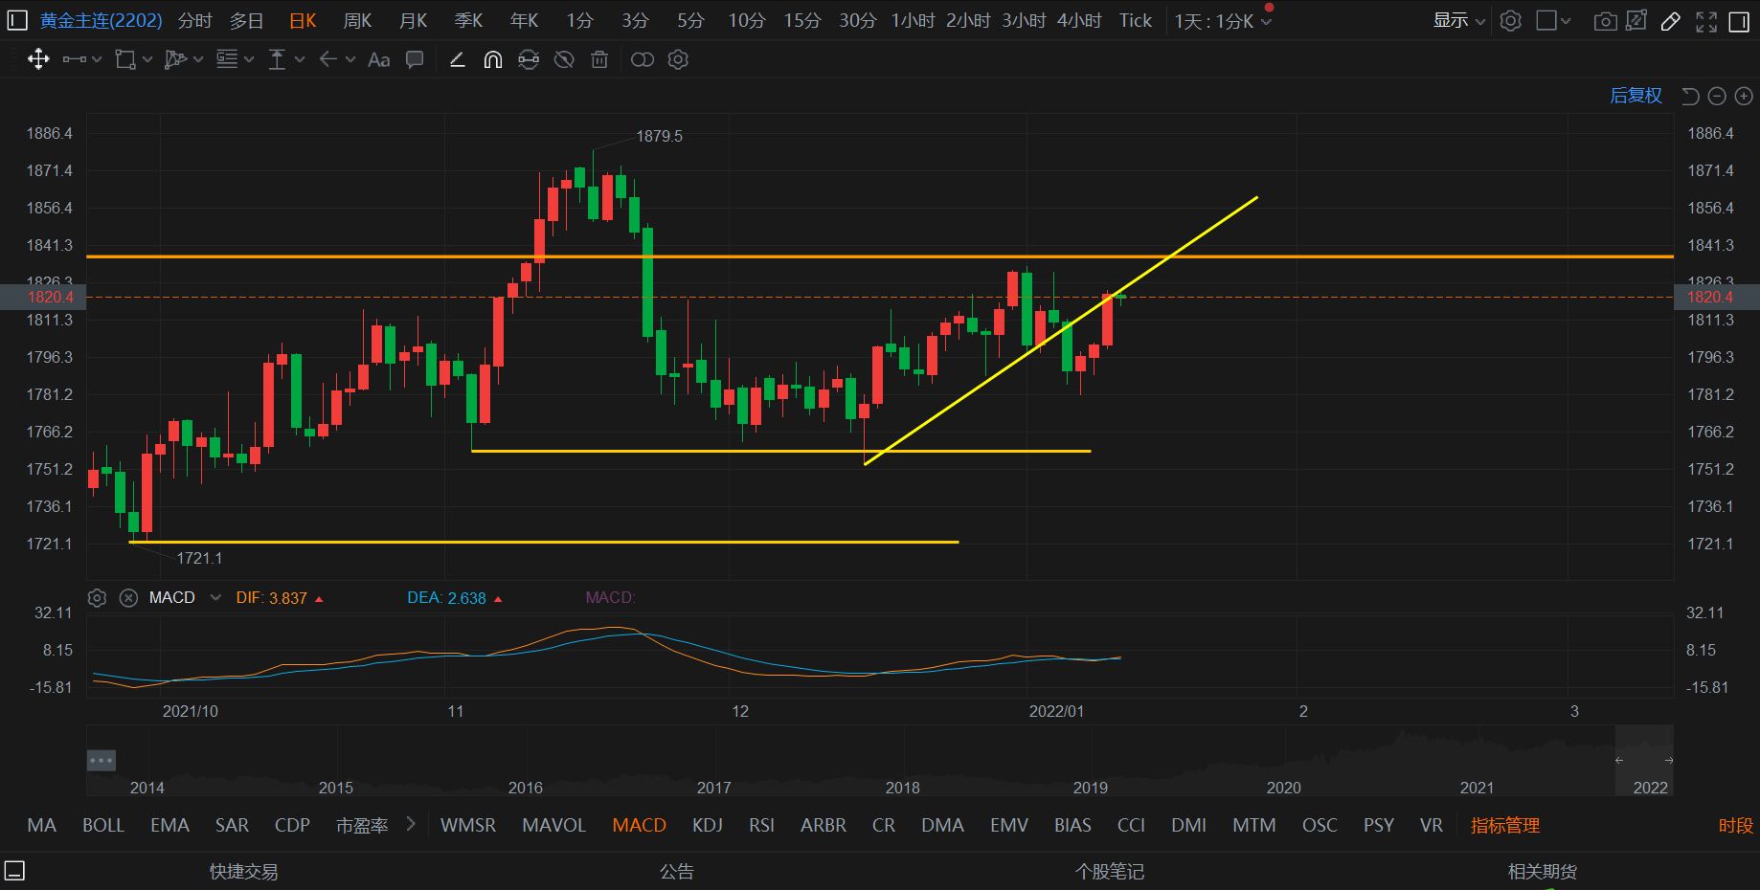Open the 快捷交易 quick trade panel
1760x890 pixels.
click(x=244, y=872)
